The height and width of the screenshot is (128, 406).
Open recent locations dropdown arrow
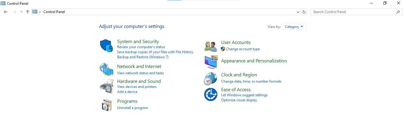21,12
